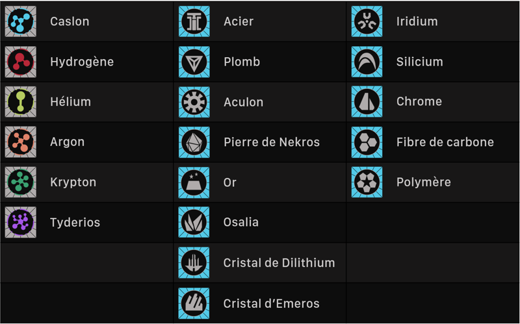The height and width of the screenshot is (324, 520).
Task: Click the yellow Hélium atom icon
Action: pos(21,102)
